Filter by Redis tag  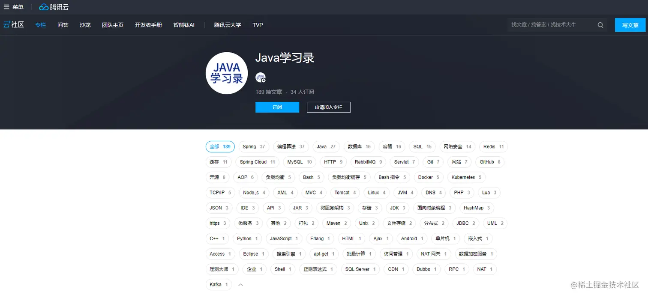click(x=494, y=146)
